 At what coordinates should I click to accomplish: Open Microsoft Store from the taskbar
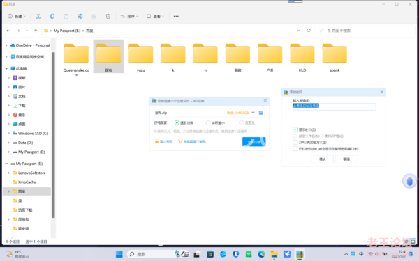[210, 254]
